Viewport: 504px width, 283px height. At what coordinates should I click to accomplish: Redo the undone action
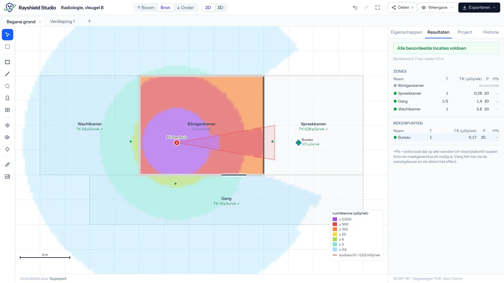(x=366, y=8)
